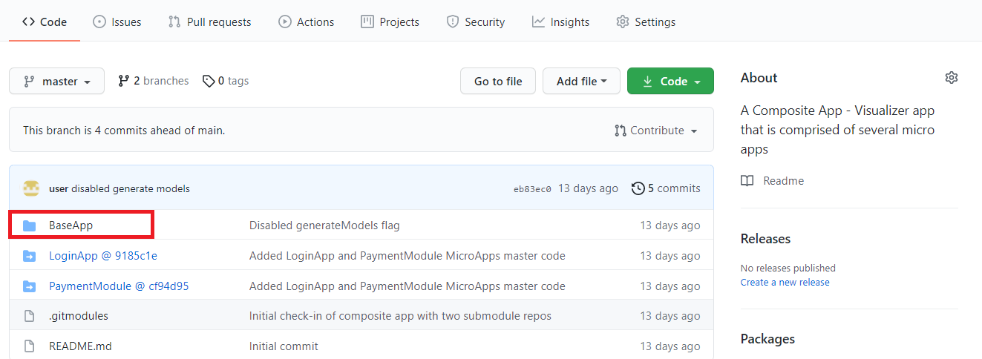This screenshot has height=359, width=982.
Task: Open commit history via clock icon
Action: [638, 188]
